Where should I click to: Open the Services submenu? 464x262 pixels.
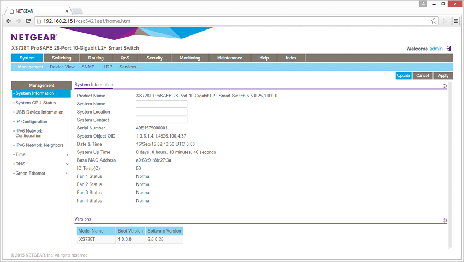coord(128,67)
